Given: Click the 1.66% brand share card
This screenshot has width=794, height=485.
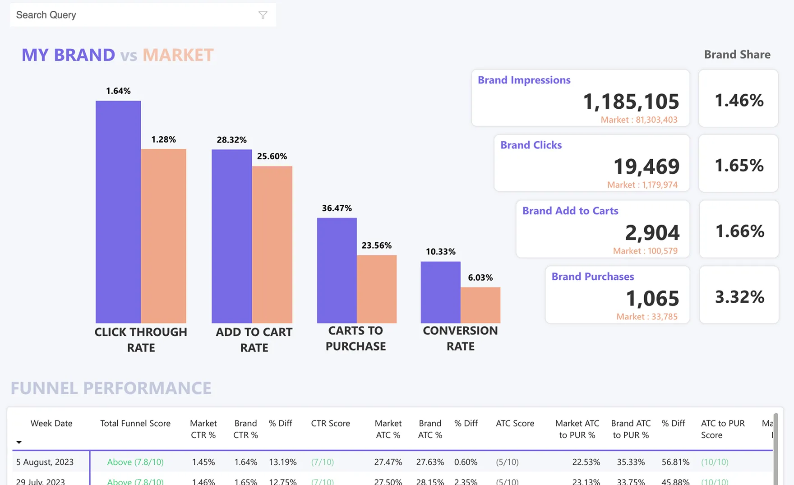Looking at the screenshot, I should tap(739, 229).
